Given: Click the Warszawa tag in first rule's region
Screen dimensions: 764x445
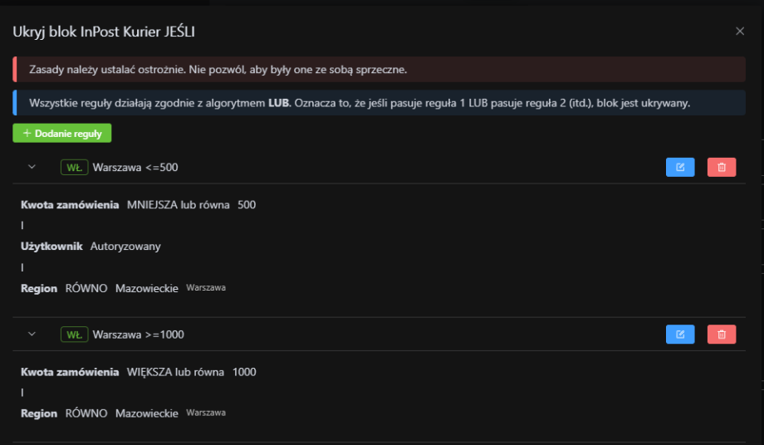Looking at the screenshot, I should (x=206, y=288).
